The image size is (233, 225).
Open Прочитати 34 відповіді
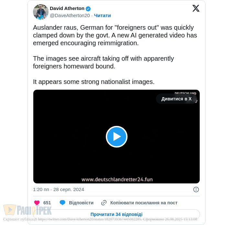coord(116,214)
